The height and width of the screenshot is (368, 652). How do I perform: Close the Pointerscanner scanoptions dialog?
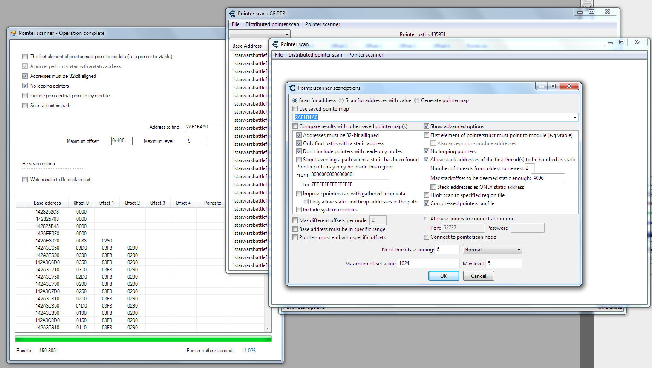point(568,86)
